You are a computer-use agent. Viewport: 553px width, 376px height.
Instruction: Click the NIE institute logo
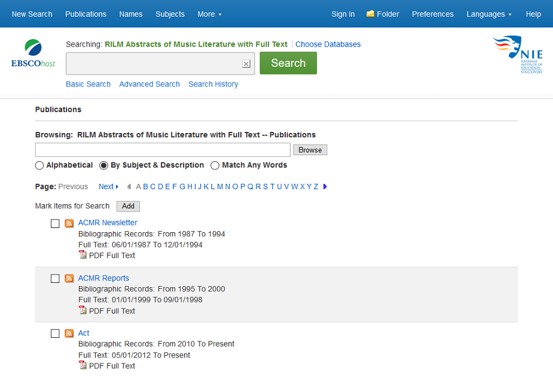tap(518, 54)
